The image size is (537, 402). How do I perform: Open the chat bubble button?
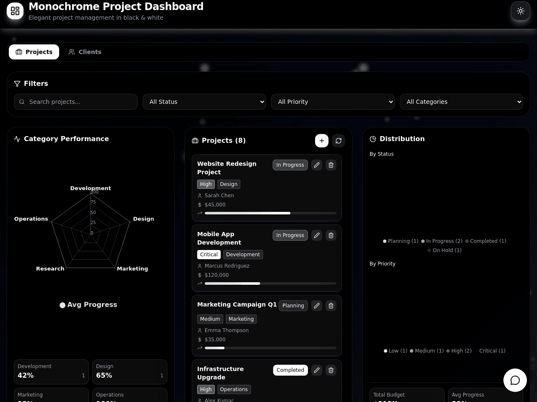515,380
